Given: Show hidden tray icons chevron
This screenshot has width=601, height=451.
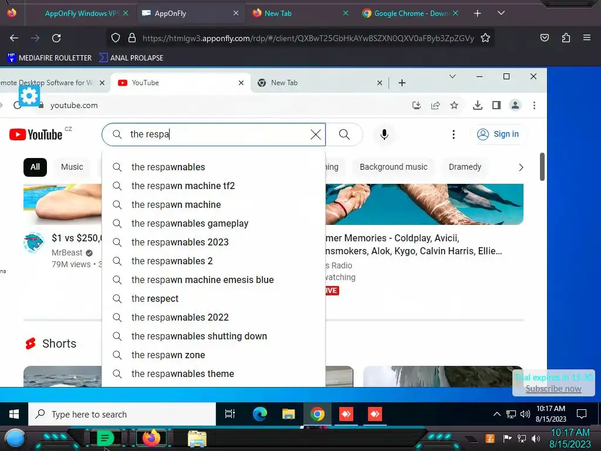Looking at the screenshot, I should (x=497, y=414).
